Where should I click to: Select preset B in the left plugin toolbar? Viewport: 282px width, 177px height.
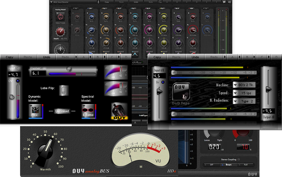(x=98, y=57)
